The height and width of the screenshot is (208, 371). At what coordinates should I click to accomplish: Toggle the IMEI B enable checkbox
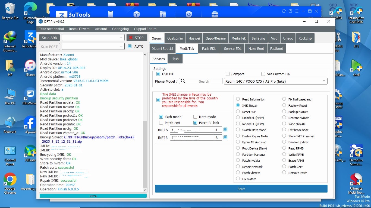click(x=225, y=138)
